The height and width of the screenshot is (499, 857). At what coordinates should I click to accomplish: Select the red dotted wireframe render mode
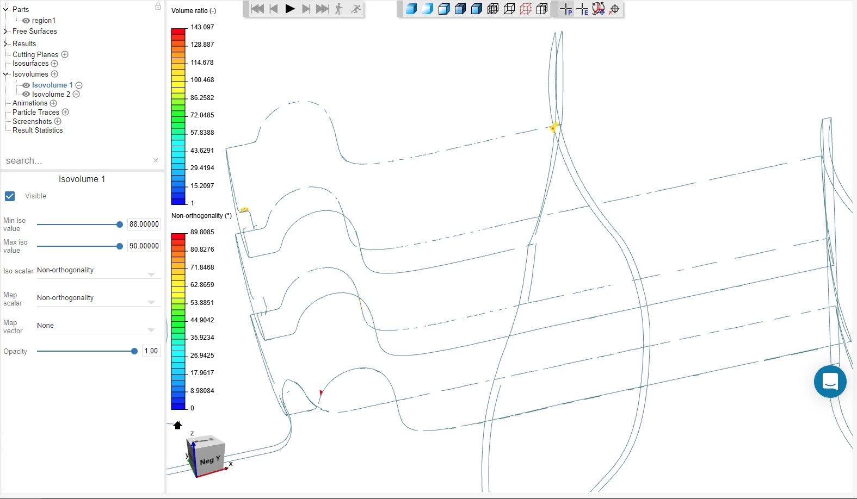526,9
